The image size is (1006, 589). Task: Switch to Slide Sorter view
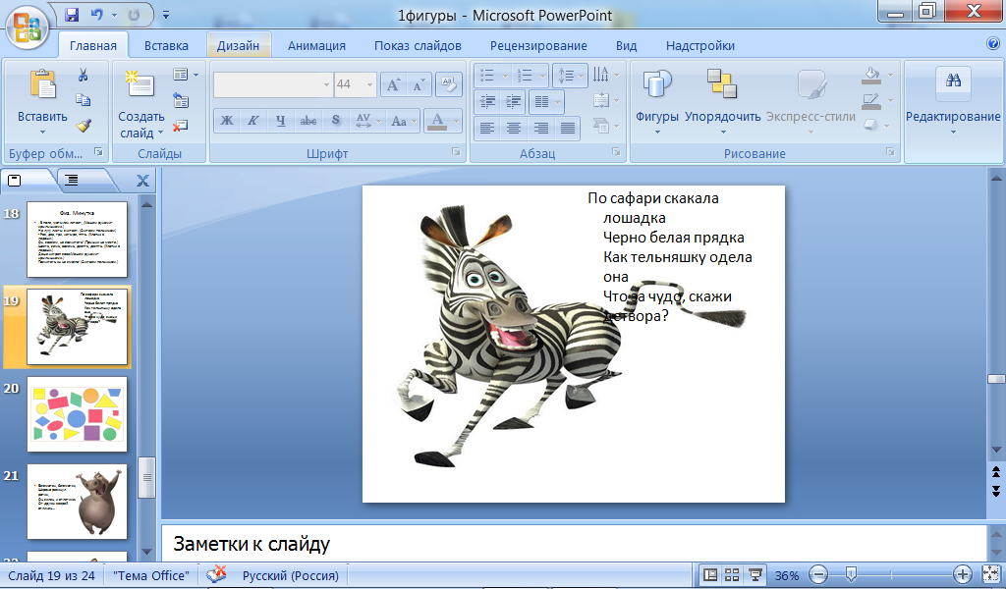[x=732, y=574]
